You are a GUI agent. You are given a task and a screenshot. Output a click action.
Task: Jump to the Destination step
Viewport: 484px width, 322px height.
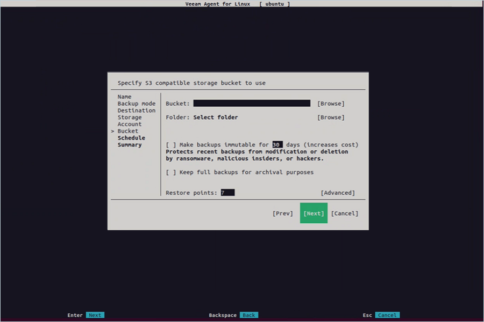[137, 111]
